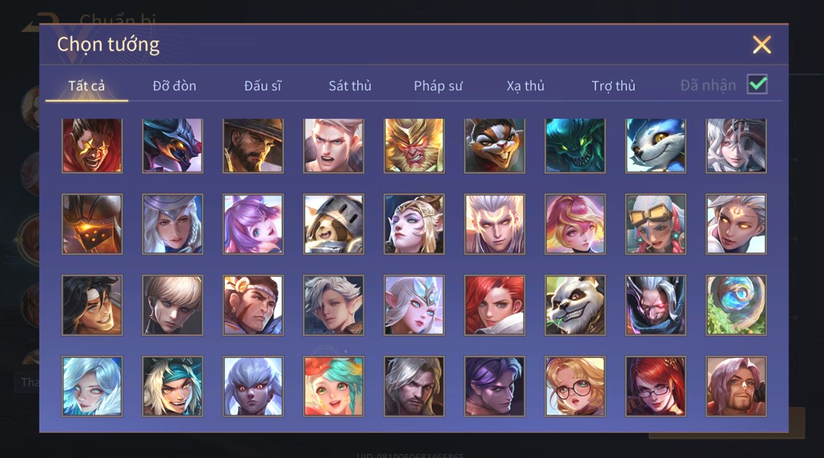The image size is (824, 458).
Task: Show the Pháp sư hero list
Action: 438,86
